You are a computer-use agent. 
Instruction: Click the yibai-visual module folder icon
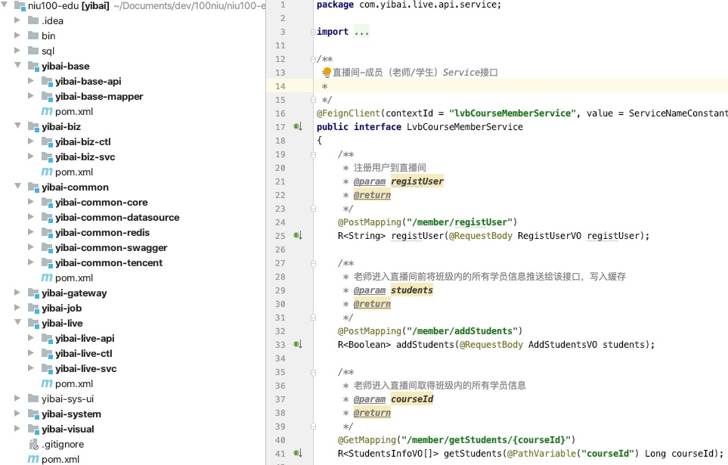33,429
